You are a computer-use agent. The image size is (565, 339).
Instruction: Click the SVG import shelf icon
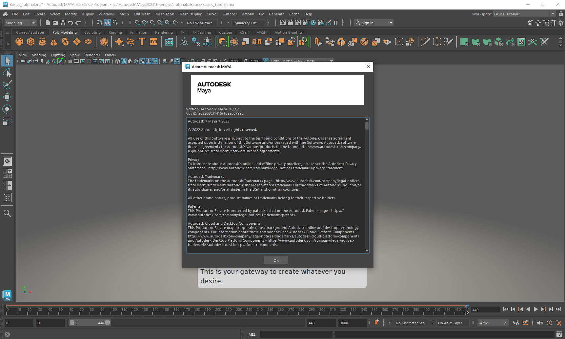153,42
